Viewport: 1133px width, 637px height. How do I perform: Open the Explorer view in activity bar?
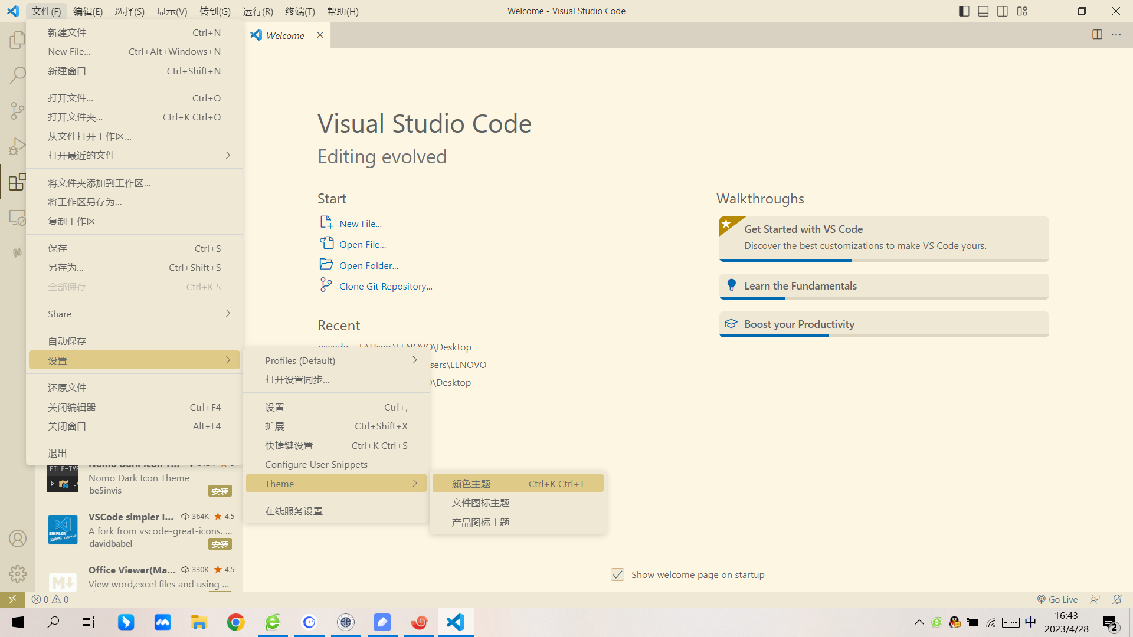click(x=17, y=40)
